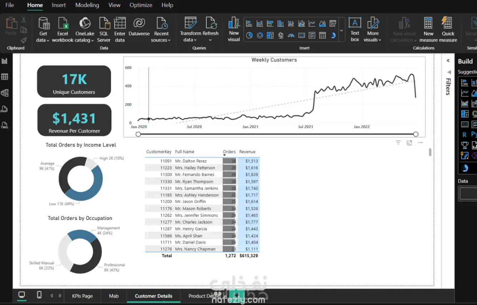
Task: Choose the trophy visual in Build pane
Action: [x=465, y=145]
